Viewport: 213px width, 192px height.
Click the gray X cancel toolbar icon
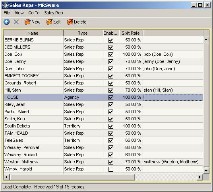(x=16, y=22)
